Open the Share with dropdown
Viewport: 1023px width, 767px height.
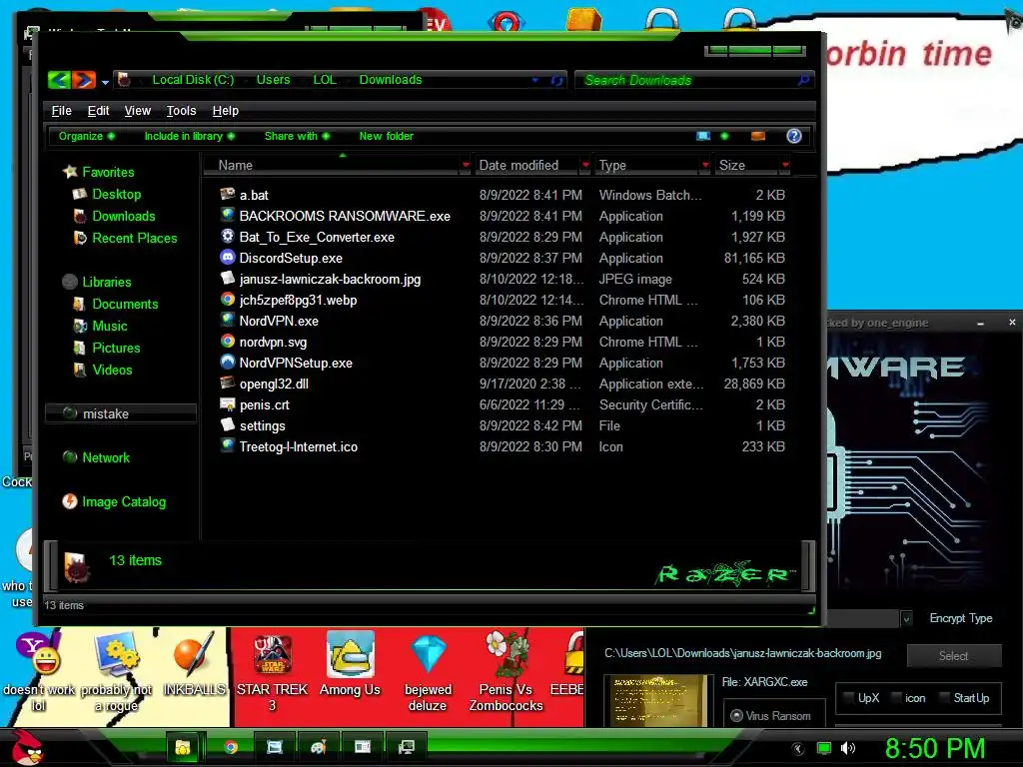[297, 136]
